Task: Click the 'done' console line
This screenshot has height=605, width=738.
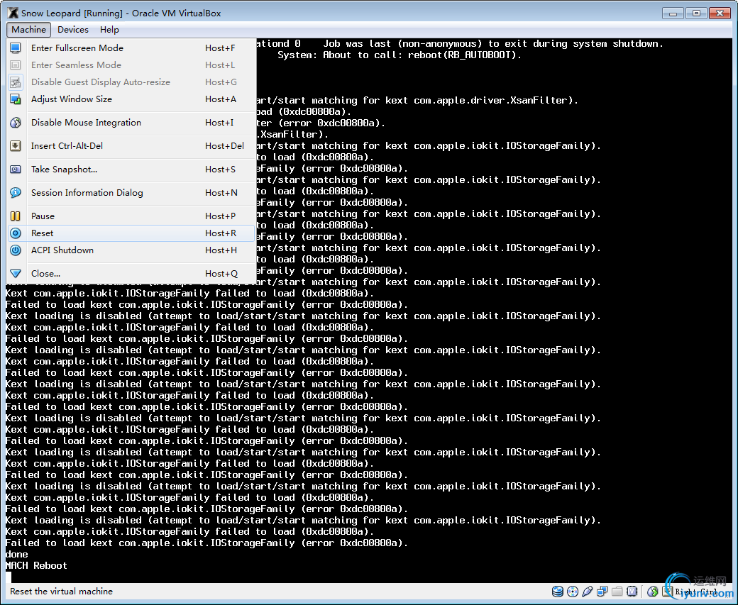Action: pyautogui.click(x=16, y=554)
